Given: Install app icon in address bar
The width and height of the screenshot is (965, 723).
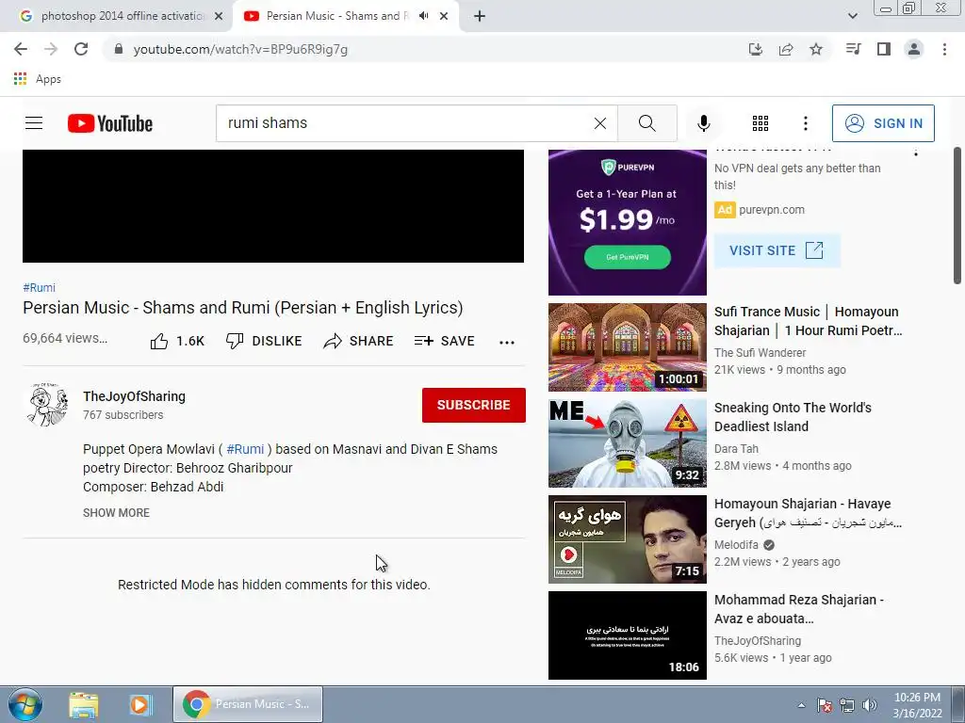Looking at the screenshot, I should point(755,49).
